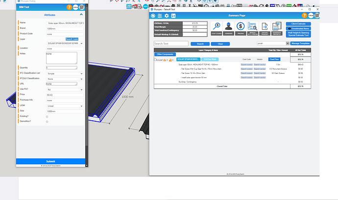Click Search costco link for Solar span row
The height and width of the screenshot is (200, 338).
pyautogui.click(x=246, y=65)
